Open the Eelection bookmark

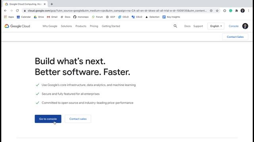[152, 17]
